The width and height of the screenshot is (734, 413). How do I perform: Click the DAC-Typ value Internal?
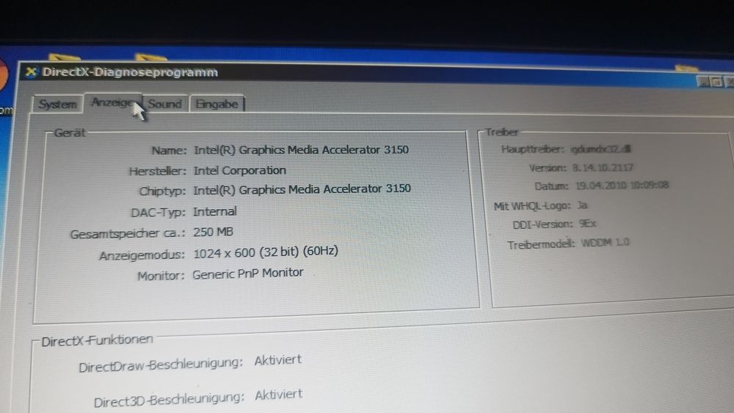(x=215, y=211)
